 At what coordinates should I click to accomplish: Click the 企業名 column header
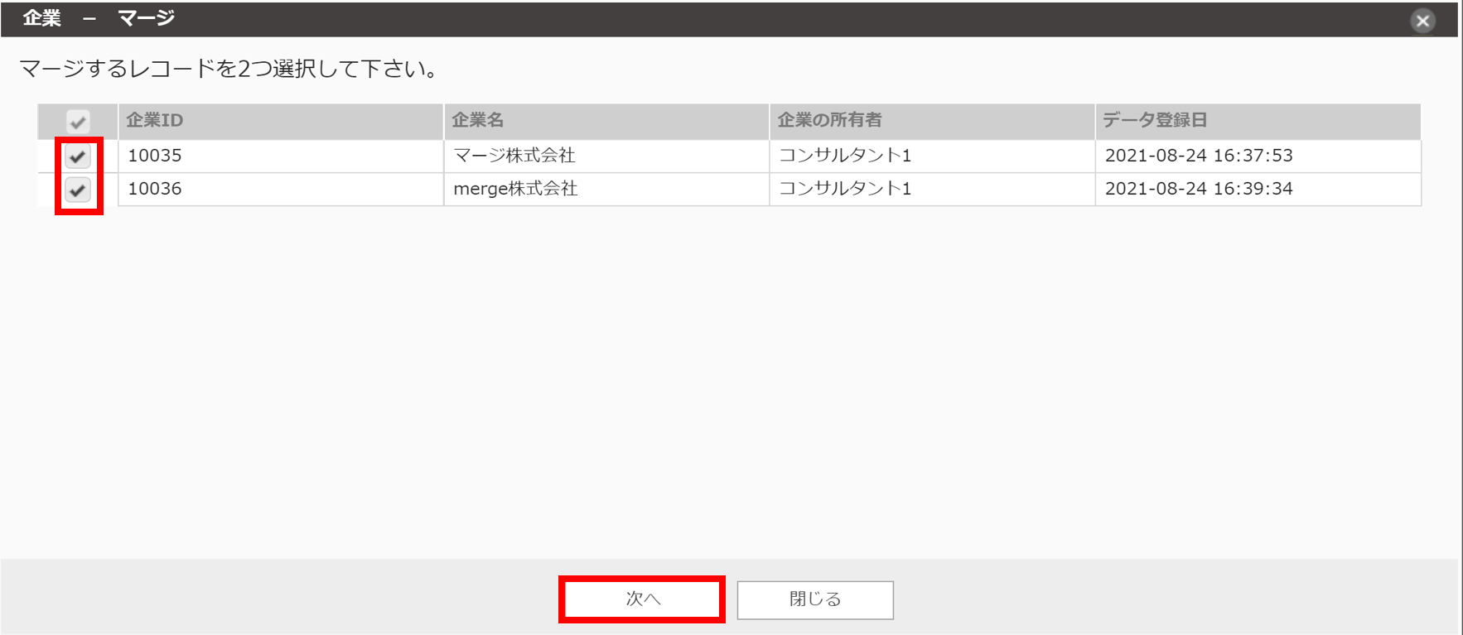pyautogui.click(x=478, y=121)
